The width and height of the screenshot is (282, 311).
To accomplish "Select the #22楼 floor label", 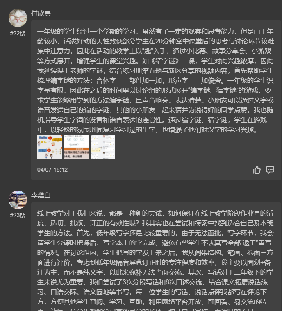I will [x=18, y=33].
